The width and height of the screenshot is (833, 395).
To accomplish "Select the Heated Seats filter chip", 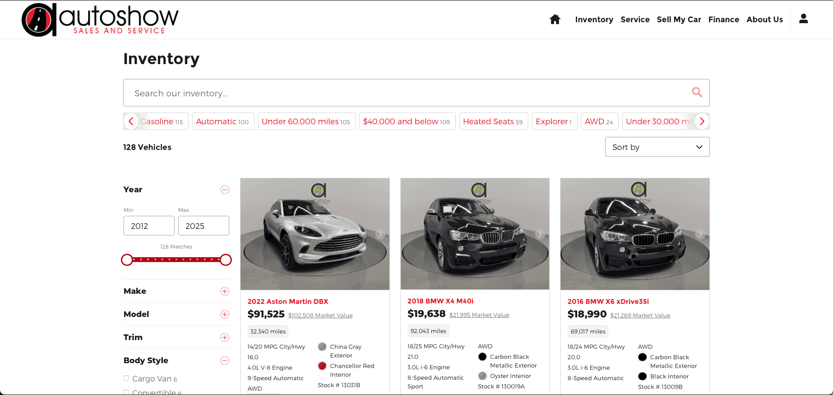I will tap(493, 121).
